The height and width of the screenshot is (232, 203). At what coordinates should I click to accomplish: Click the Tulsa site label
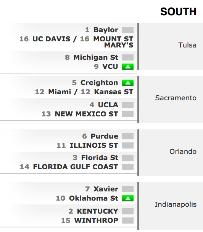click(187, 45)
